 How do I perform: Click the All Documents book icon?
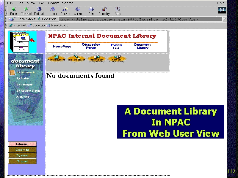coord(12,73)
